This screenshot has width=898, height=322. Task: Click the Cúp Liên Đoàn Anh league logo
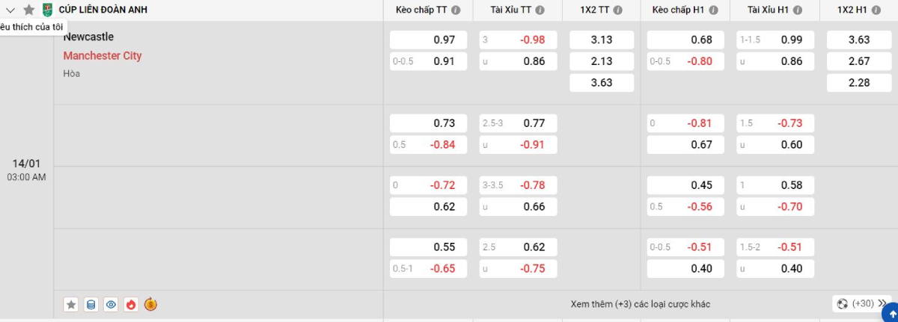[48, 10]
